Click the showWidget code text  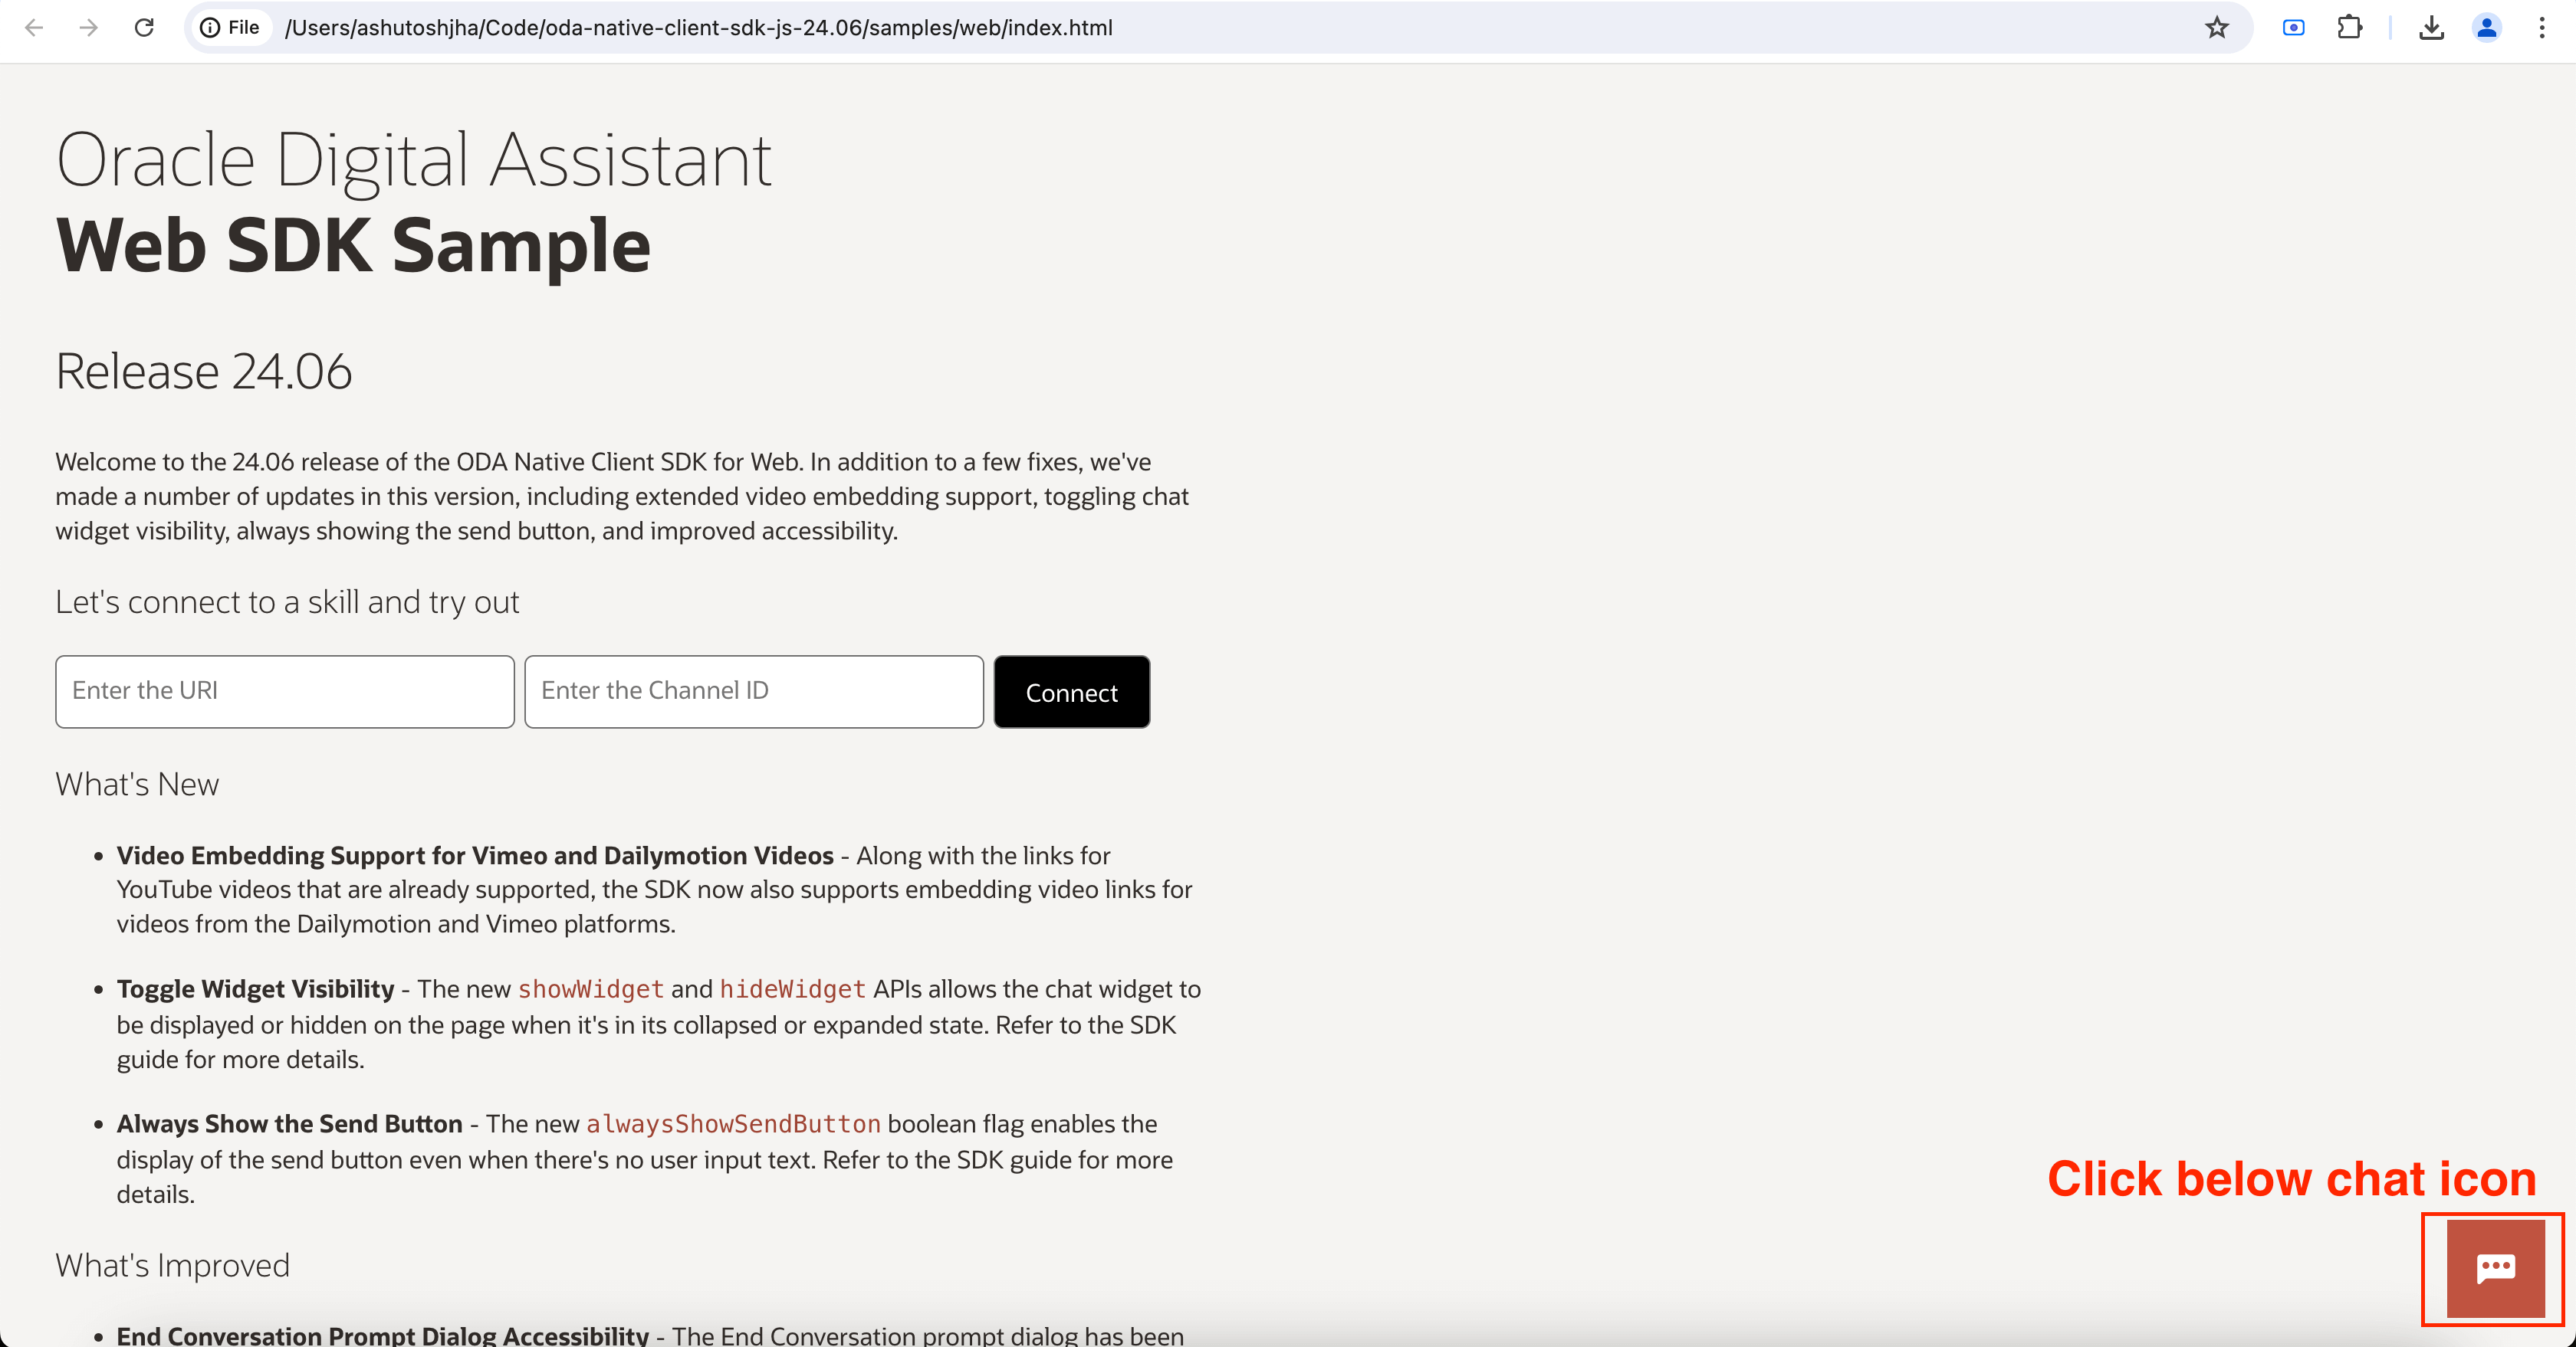[591, 989]
